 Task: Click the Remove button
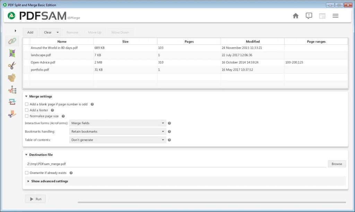72,32
